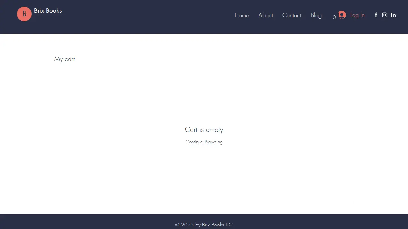Open the Facebook social icon
The width and height of the screenshot is (408, 229).
pyautogui.click(x=376, y=15)
